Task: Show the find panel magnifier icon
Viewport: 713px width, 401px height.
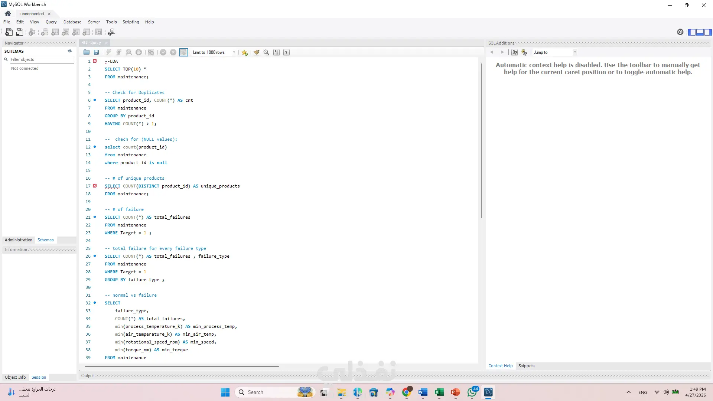Action: pyautogui.click(x=266, y=52)
